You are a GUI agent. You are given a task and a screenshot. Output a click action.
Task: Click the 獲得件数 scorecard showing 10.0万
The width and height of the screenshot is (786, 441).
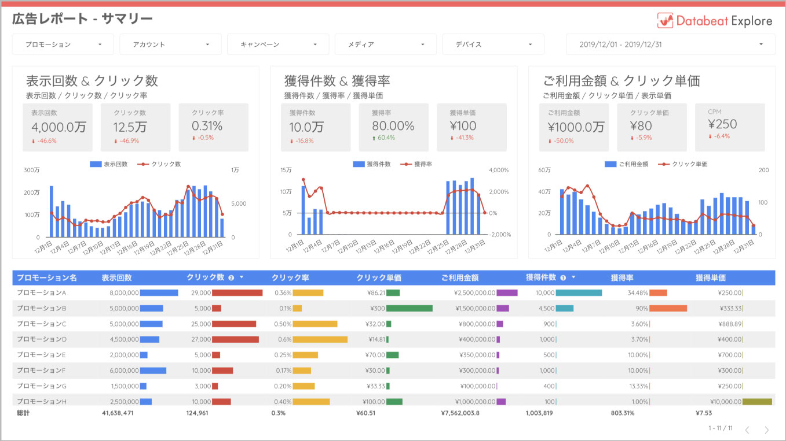316,127
